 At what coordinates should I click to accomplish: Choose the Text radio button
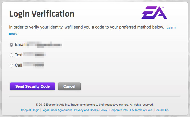(x=11, y=55)
